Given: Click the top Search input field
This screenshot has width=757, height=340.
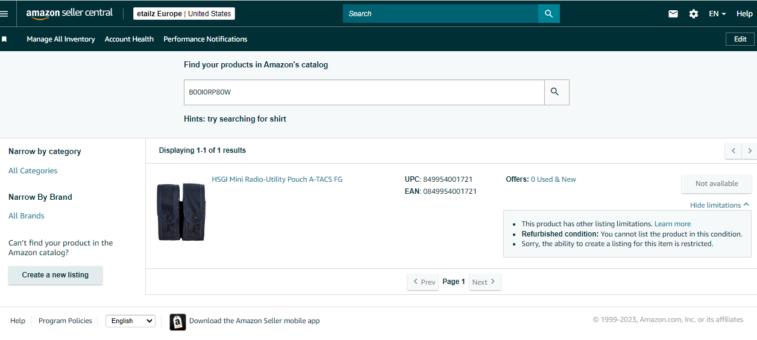Looking at the screenshot, I should pyautogui.click(x=441, y=13).
